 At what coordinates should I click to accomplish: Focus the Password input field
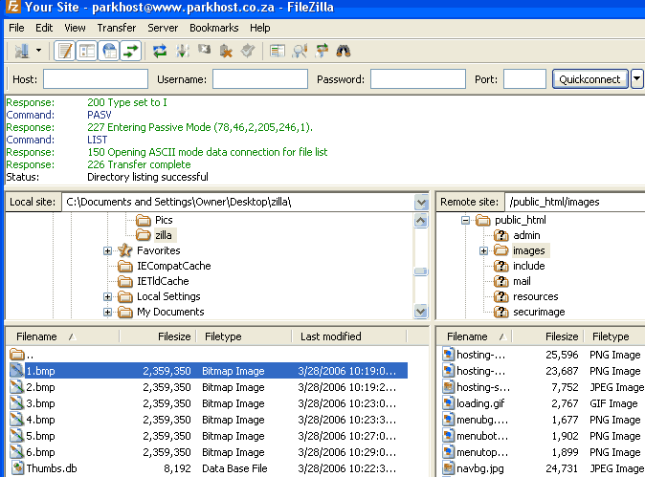pos(418,79)
